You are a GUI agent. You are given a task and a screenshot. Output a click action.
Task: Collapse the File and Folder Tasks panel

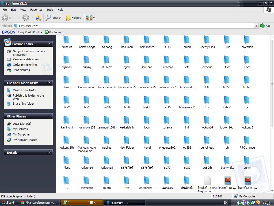(x=50, y=83)
